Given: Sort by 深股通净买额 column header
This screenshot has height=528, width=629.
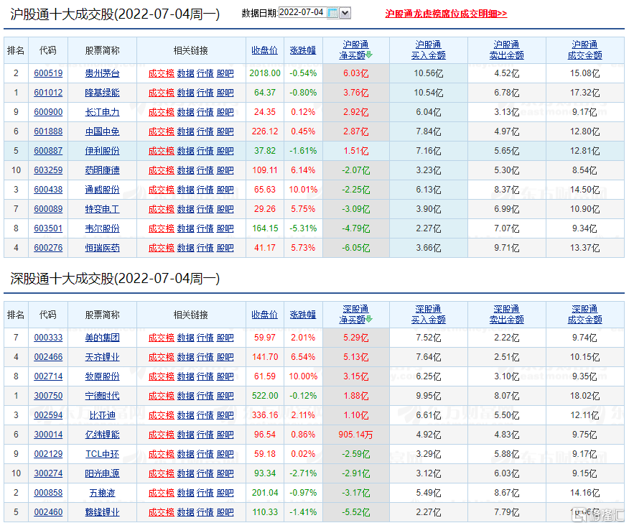Looking at the screenshot, I should coord(356,315).
